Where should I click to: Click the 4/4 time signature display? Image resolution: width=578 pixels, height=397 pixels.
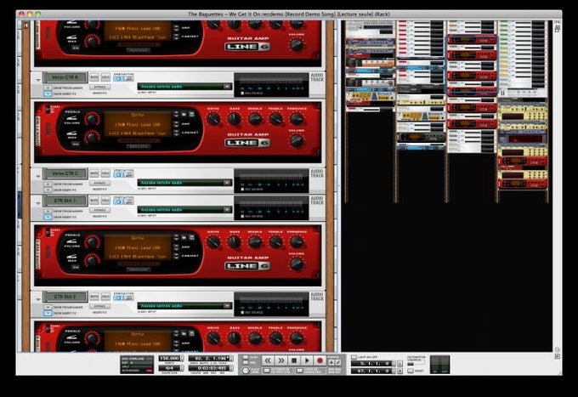[x=169, y=368]
